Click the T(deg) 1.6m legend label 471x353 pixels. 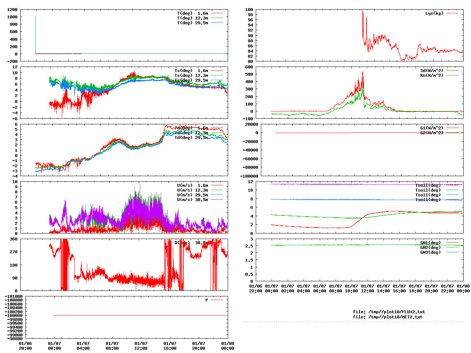coord(192,13)
